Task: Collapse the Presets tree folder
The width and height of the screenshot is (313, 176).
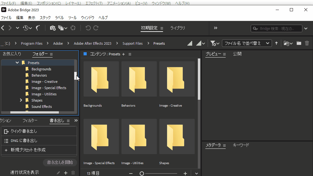Action: (x=17, y=63)
